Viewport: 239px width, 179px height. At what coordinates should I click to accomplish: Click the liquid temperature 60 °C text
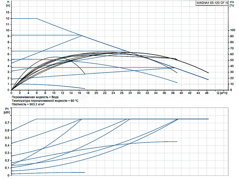45,101
